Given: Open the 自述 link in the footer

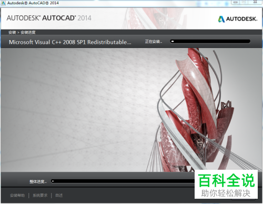Looking at the screenshot, I should 59,196.
